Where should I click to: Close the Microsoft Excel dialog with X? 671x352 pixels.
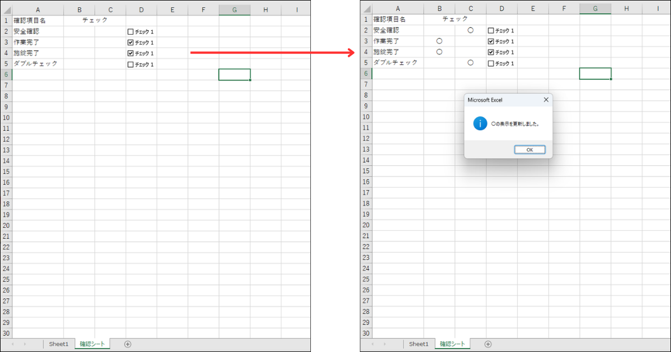pyautogui.click(x=546, y=100)
